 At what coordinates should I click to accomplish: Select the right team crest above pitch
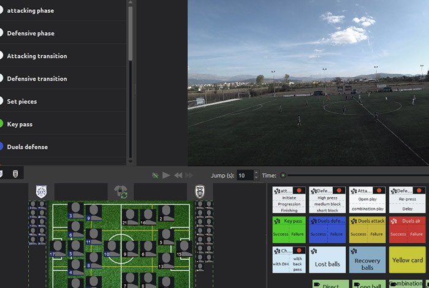[200, 191]
